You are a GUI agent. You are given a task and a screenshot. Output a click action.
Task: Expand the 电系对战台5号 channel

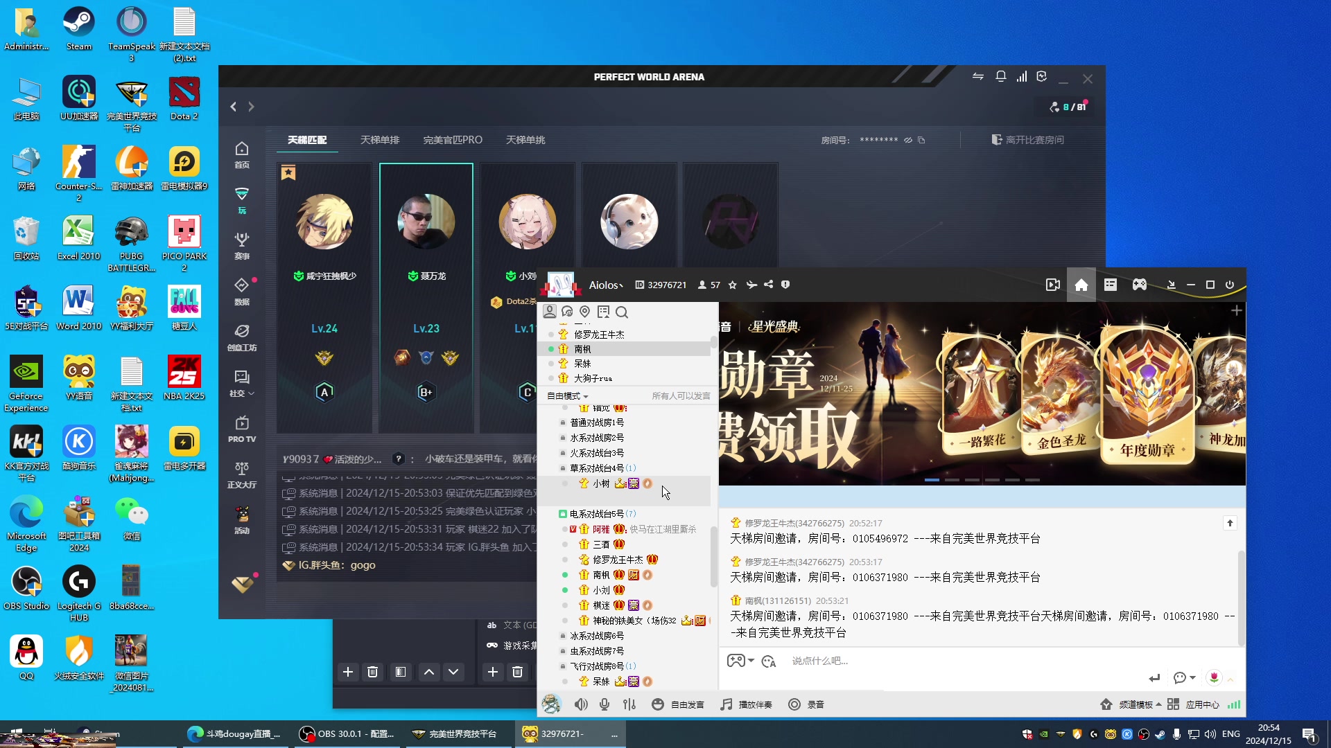tap(596, 514)
